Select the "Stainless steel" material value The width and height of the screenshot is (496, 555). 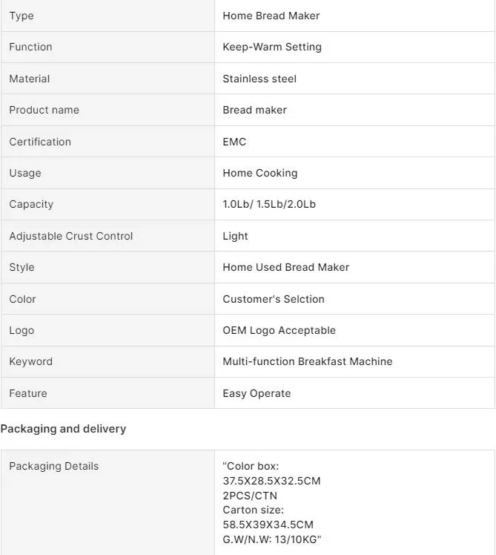(259, 79)
